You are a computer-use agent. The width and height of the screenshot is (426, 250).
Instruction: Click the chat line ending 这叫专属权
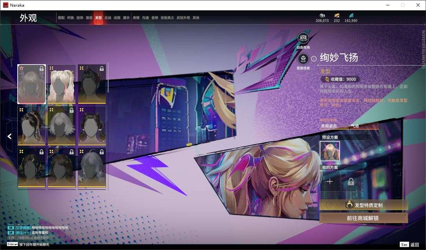coord(28,233)
